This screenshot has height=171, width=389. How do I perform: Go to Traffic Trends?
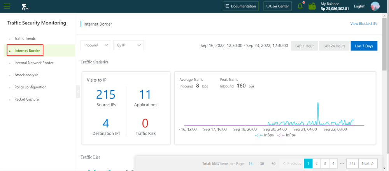pos(25,38)
